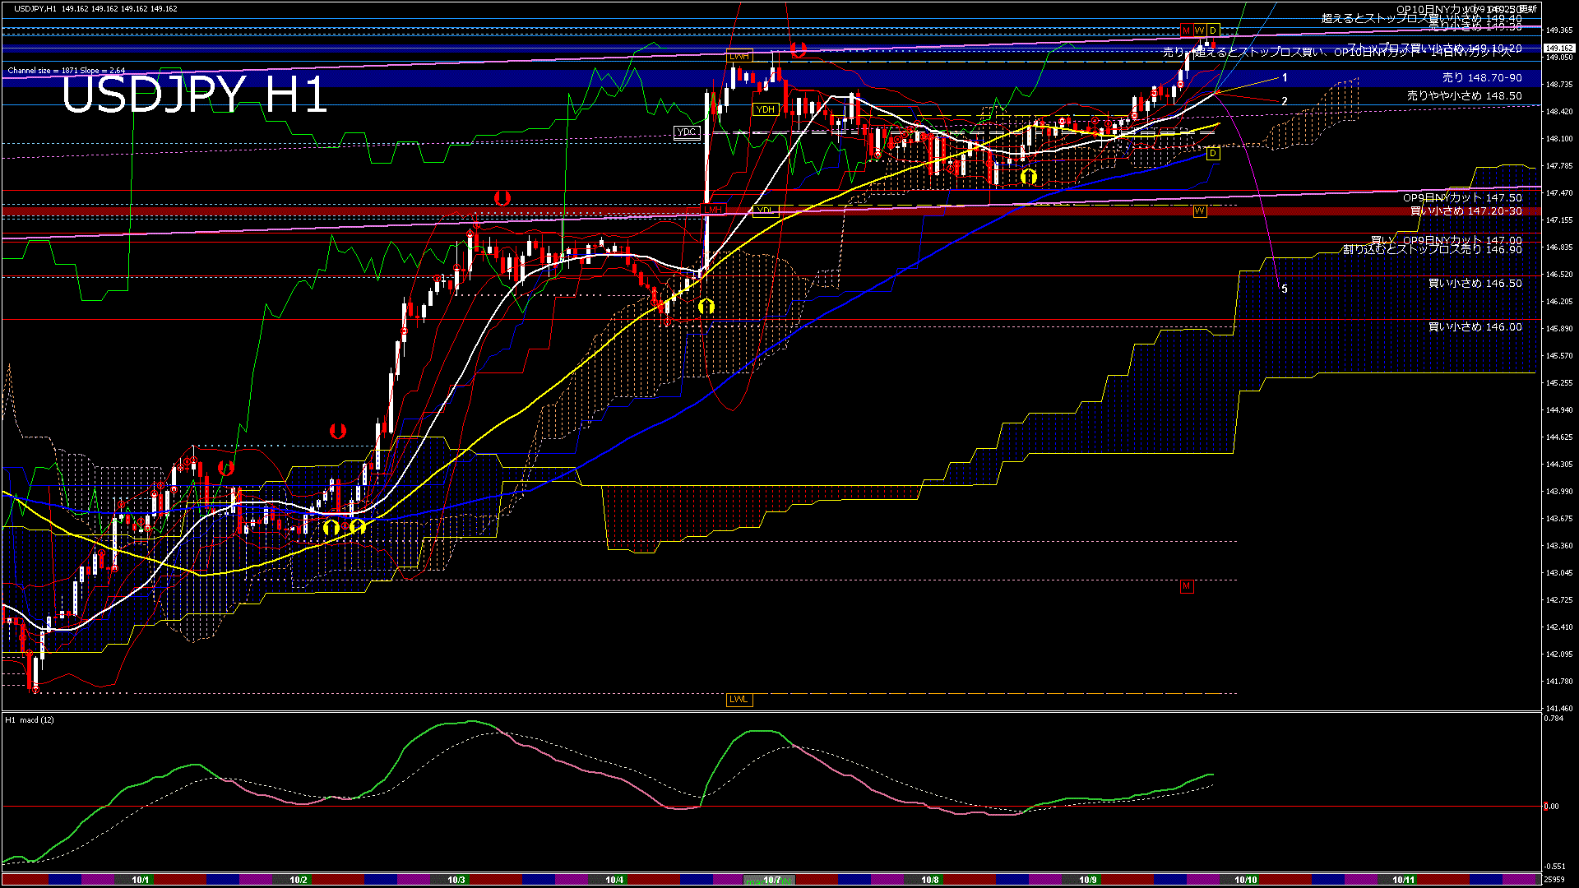Click the LWL label near chart bottom

[739, 700]
